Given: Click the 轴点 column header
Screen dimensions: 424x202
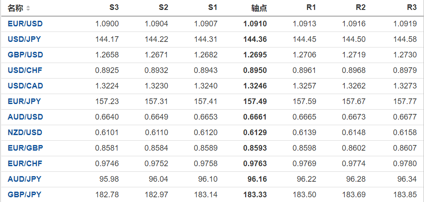Looking at the screenshot, I should tap(259, 8).
